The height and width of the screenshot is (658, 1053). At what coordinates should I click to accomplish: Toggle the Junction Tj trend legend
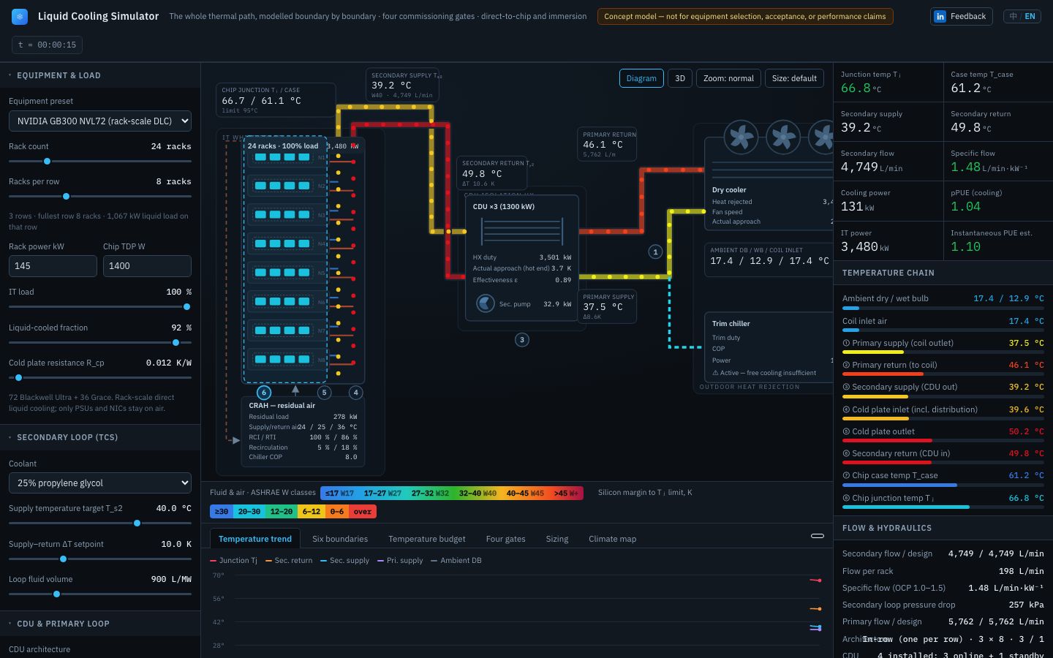(234, 560)
